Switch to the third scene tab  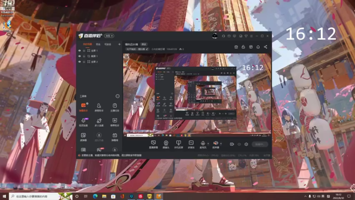click(x=108, y=44)
